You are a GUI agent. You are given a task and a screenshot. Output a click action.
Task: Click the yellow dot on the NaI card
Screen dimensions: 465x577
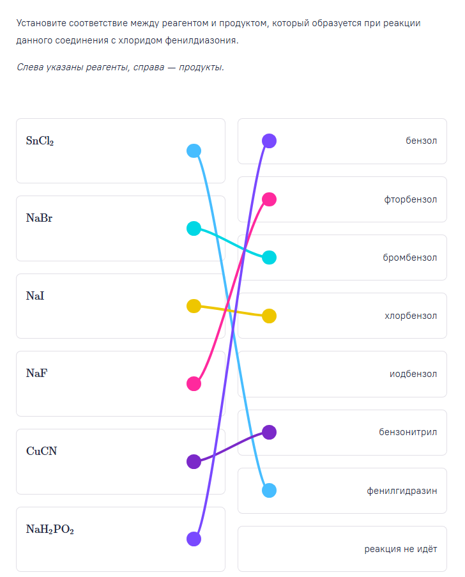tap(194, 306)
